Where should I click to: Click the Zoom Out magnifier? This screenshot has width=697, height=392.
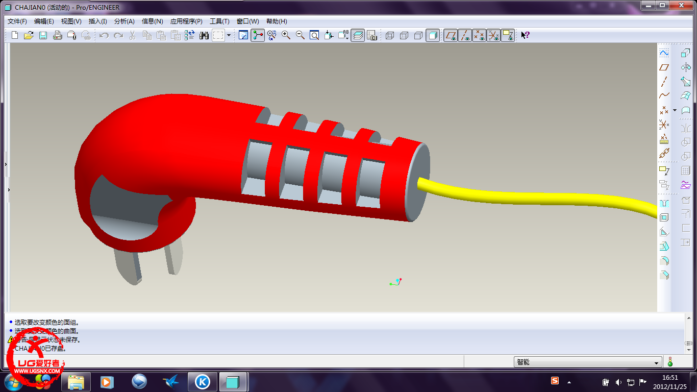coord(300,35)
